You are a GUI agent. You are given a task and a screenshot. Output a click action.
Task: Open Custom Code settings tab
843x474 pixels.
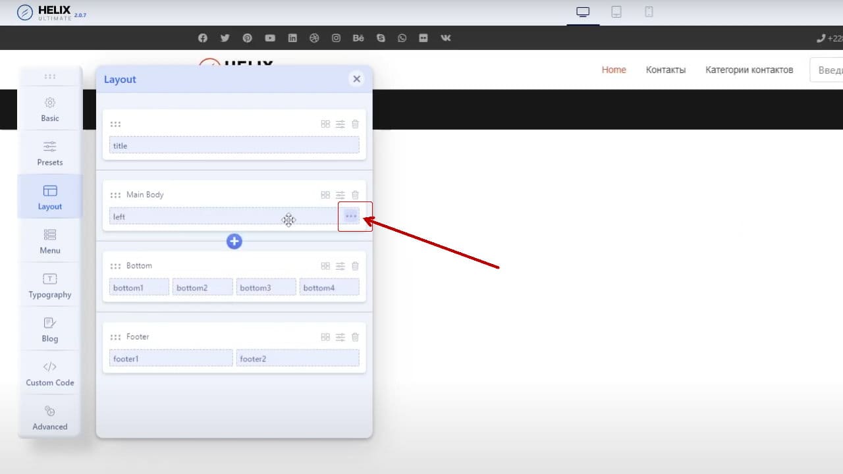pos(50,374)
